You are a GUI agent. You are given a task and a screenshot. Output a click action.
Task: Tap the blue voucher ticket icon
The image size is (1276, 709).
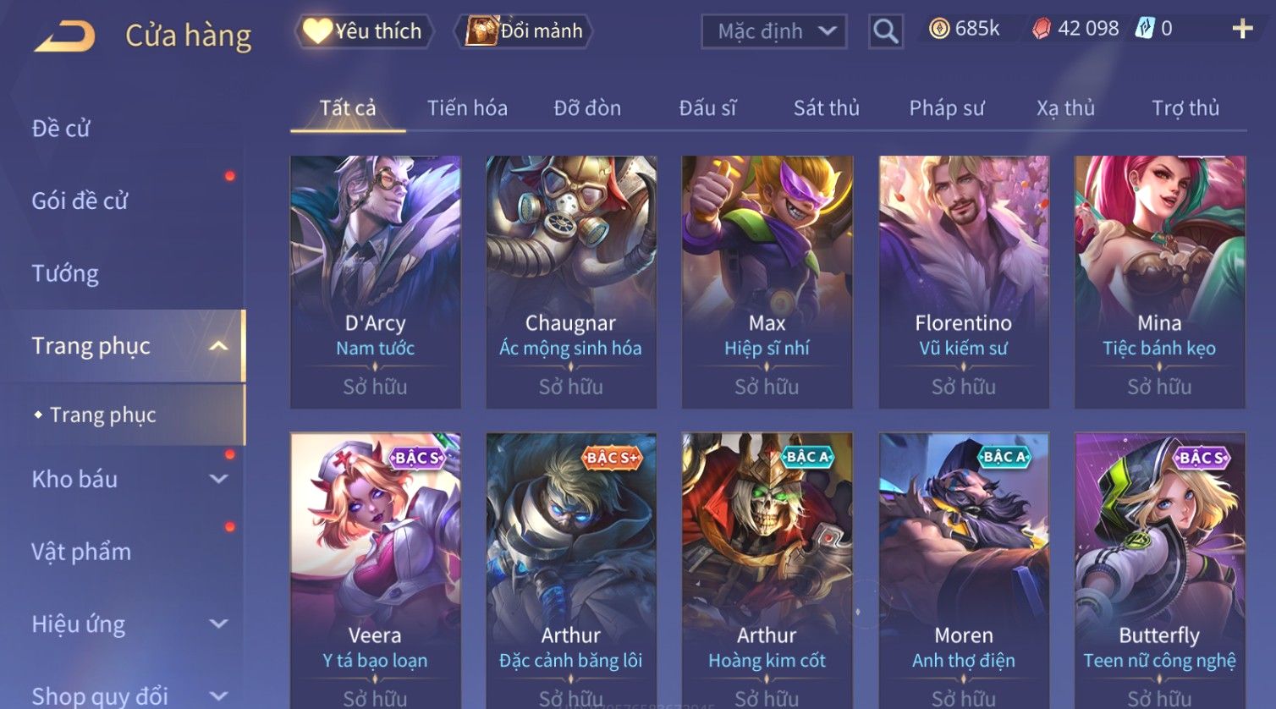point(1145,29)
